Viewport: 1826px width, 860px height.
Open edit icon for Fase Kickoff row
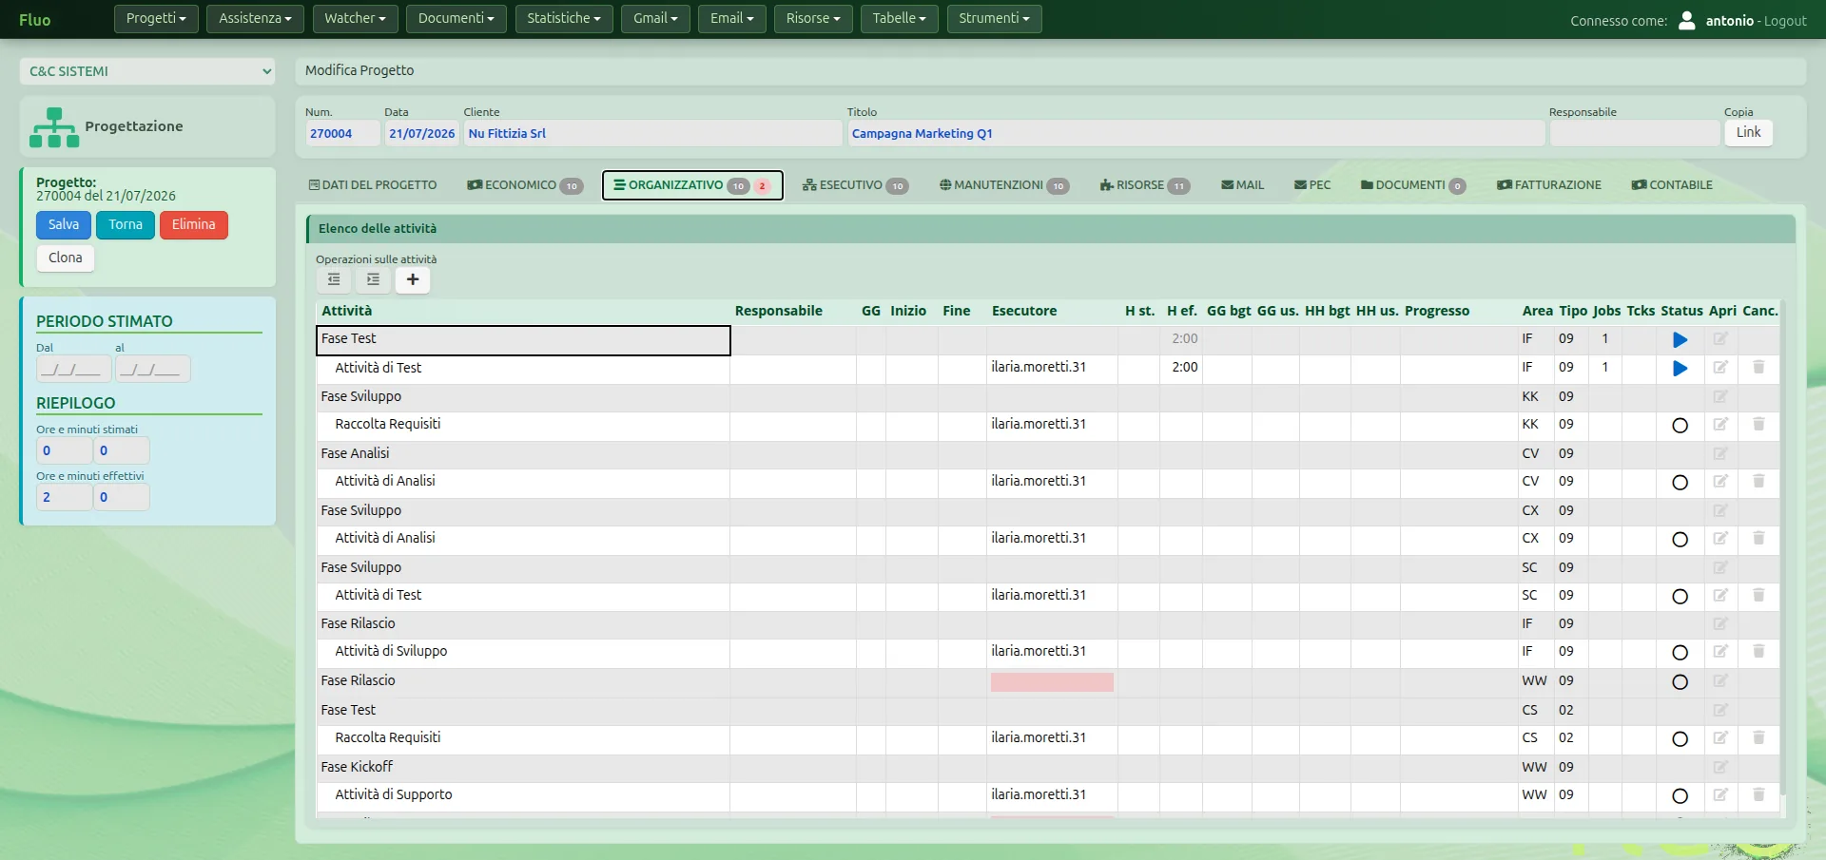(1720, 767)
